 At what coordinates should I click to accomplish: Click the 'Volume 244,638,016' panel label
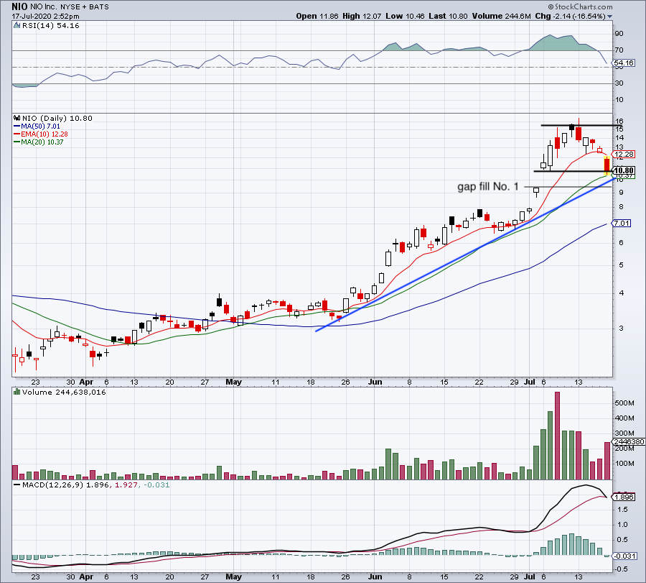coord(64,392)
